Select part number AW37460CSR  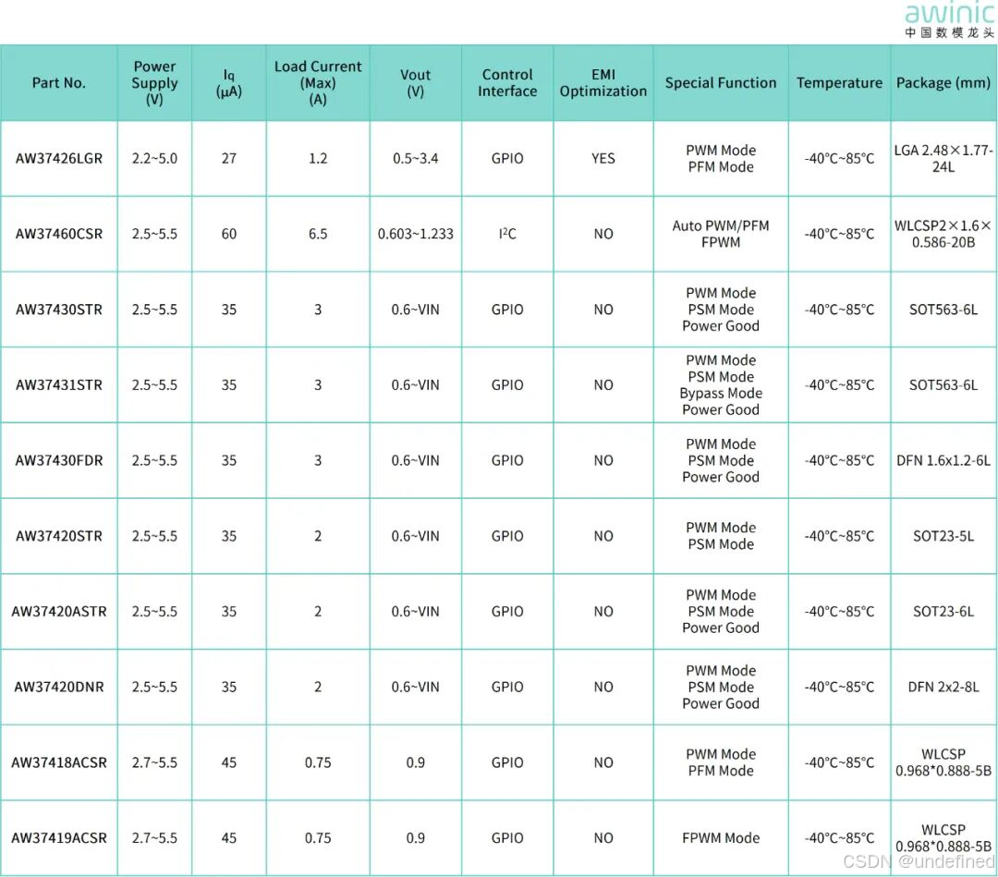(58, 234)
